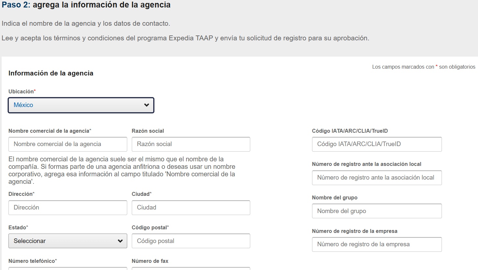The height and width of the screenshot is (270, 478).
Task: Click the 'Número de registro ante la asociación local' label
Action: (367, 164)
